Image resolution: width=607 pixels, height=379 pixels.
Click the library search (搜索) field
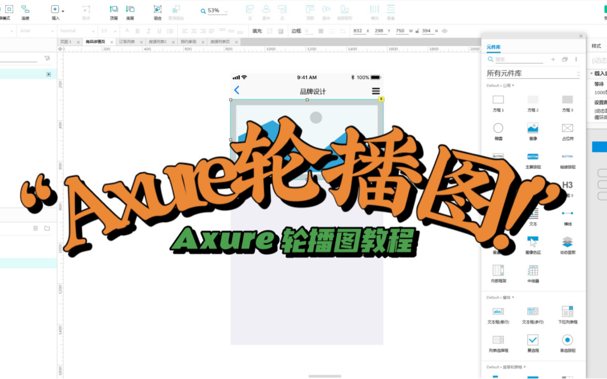(519, 60)
